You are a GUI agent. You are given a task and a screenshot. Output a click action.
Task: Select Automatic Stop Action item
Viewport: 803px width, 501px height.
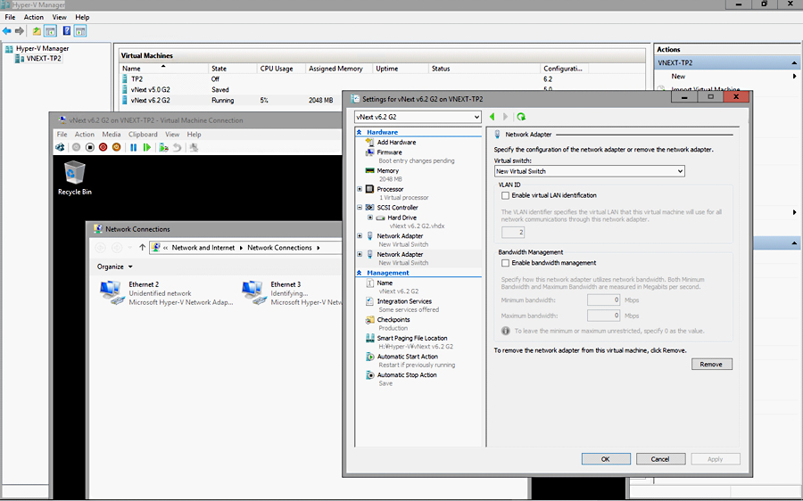(x=407, y=375)
